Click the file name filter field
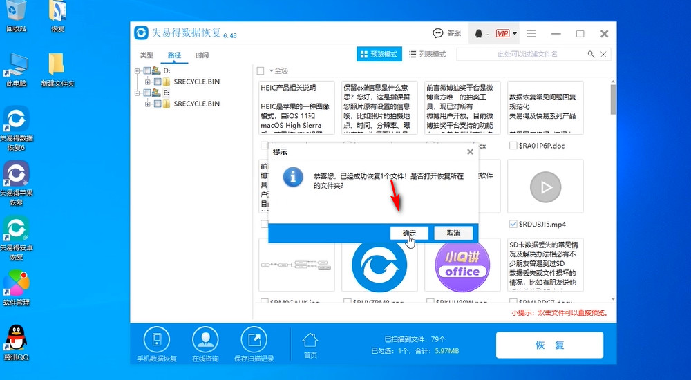 click(x=527, y=54)
